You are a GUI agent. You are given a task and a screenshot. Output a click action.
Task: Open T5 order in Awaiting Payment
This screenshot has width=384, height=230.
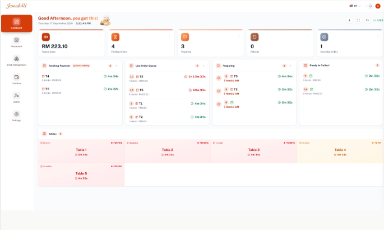tap(80, 91)
